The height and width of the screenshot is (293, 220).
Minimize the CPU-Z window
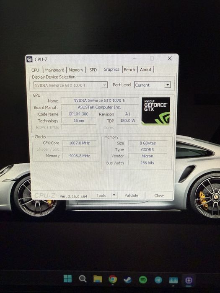pos(135,59)
